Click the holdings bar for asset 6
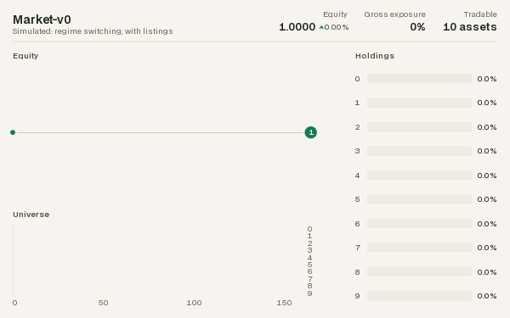 [419, 224]
